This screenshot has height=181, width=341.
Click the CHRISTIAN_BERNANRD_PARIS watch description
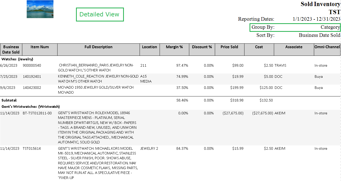(96, 68)
